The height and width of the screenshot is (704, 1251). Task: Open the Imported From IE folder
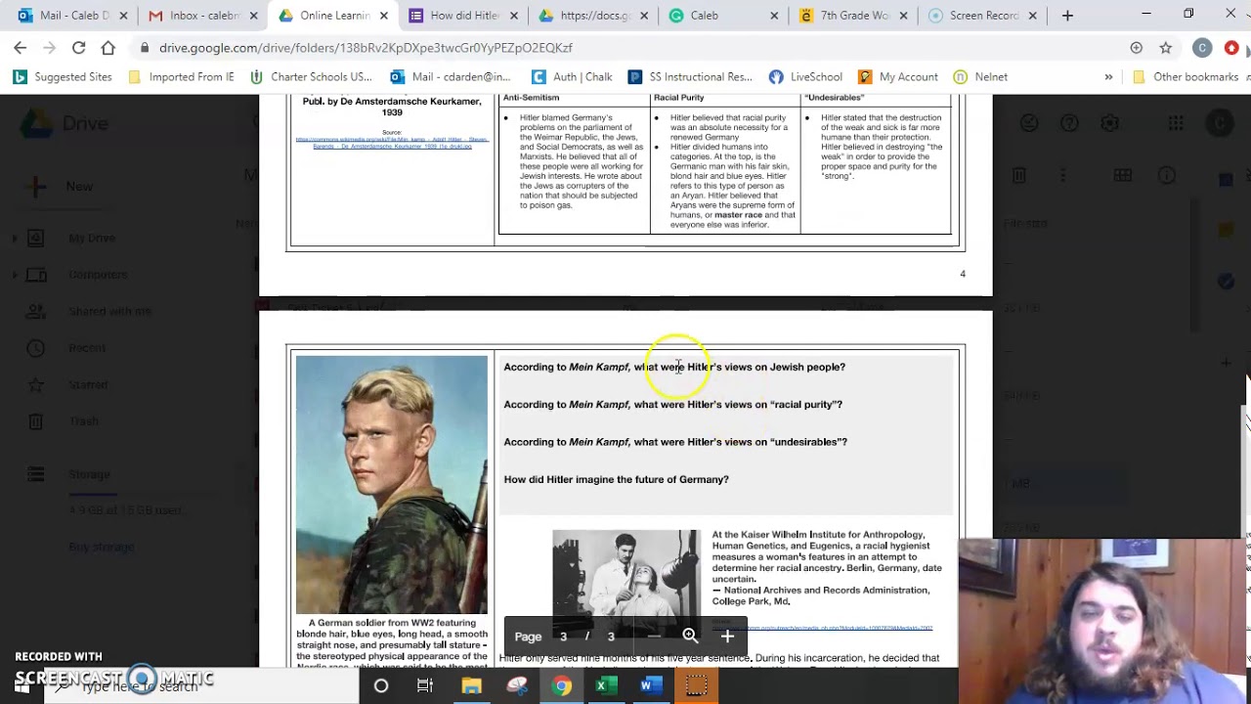(x=181, y=76)
